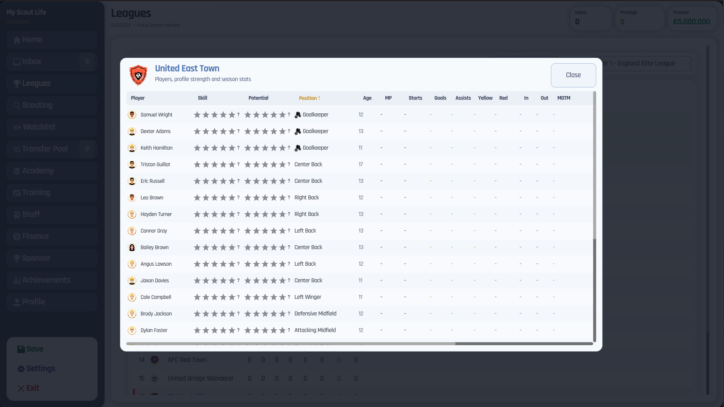This screenshot has height=407, width=724.
Task: Click Dylan Foster's player avatar
Action: [132, 330]
